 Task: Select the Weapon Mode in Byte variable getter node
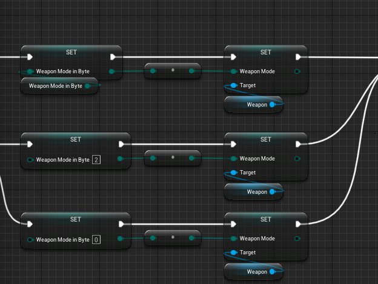(55, 86)
